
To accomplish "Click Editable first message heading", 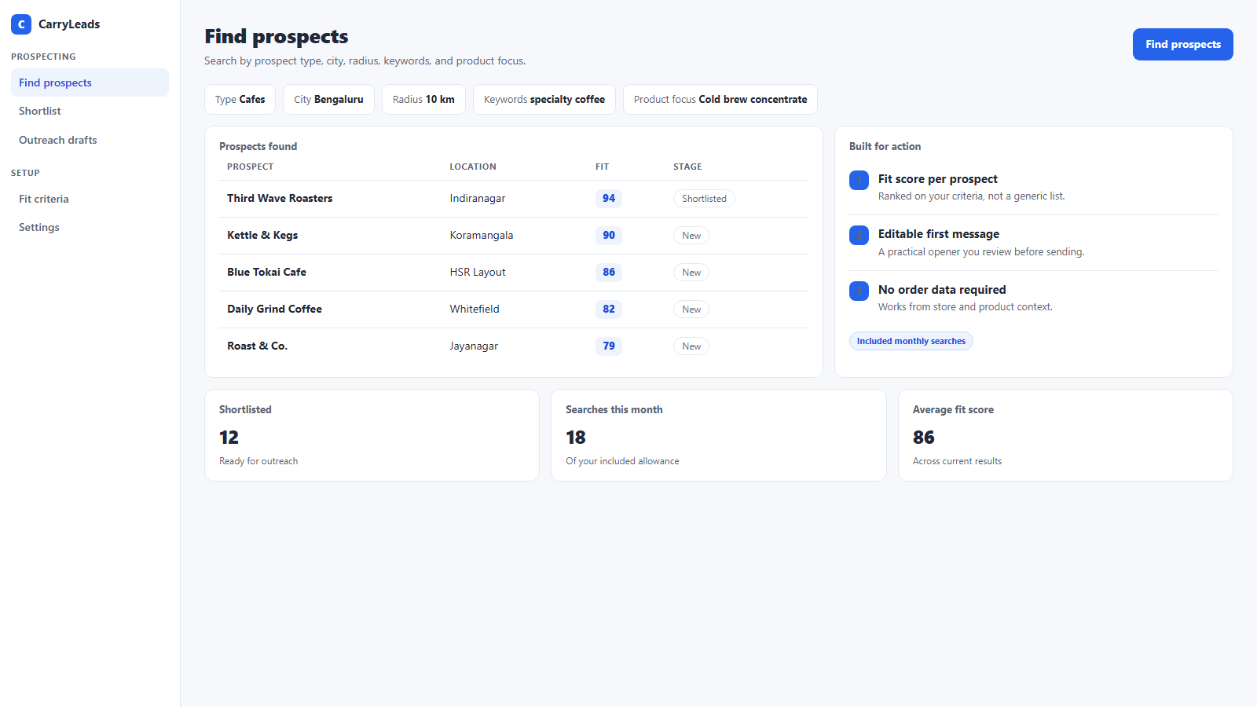I will point(939,234).
